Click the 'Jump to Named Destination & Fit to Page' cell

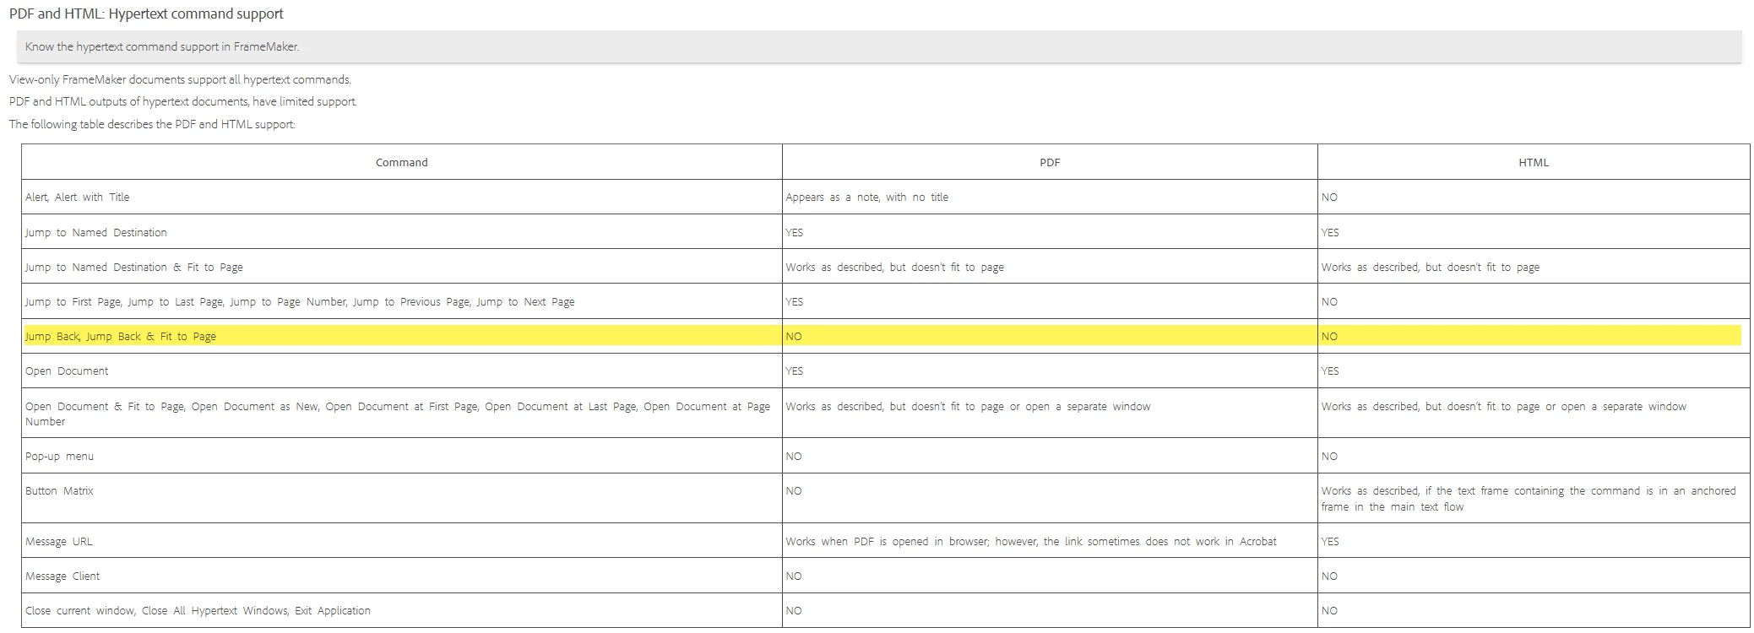[402, 267]
